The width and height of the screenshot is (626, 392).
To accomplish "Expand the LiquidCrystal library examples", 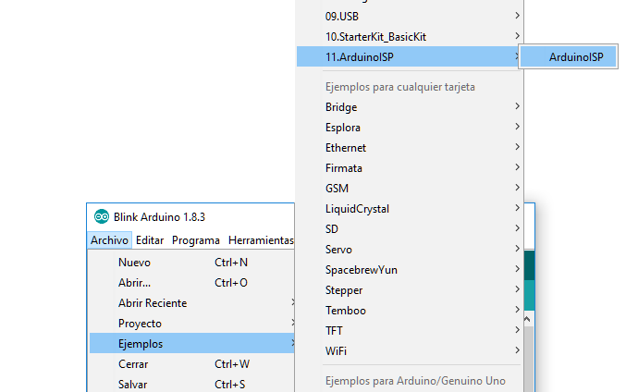I will pos(358,209).
